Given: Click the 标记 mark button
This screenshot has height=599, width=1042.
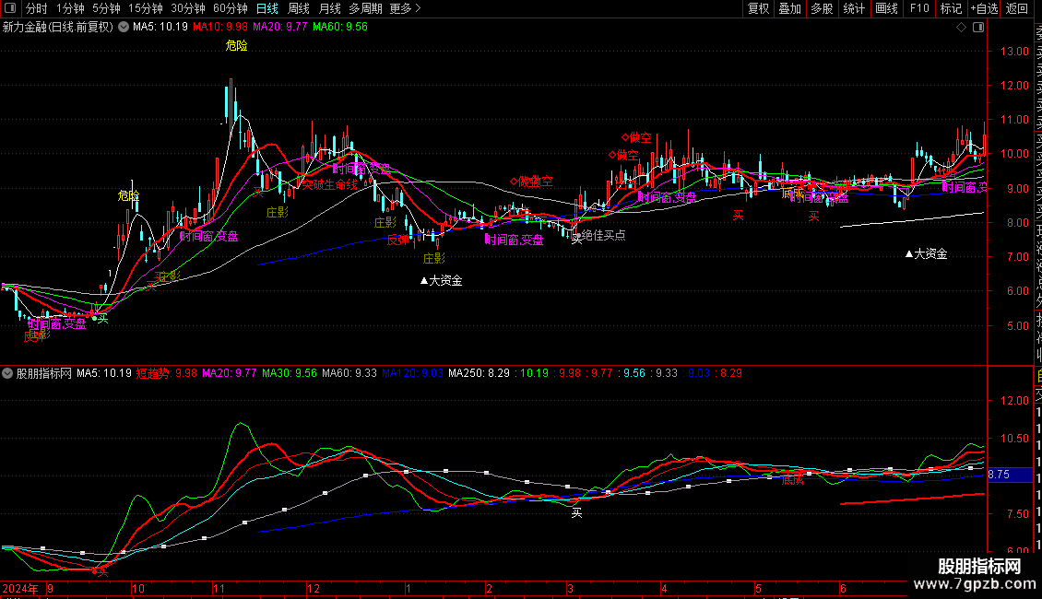Looking at the screenshot, I should click(x=951, y=8).
